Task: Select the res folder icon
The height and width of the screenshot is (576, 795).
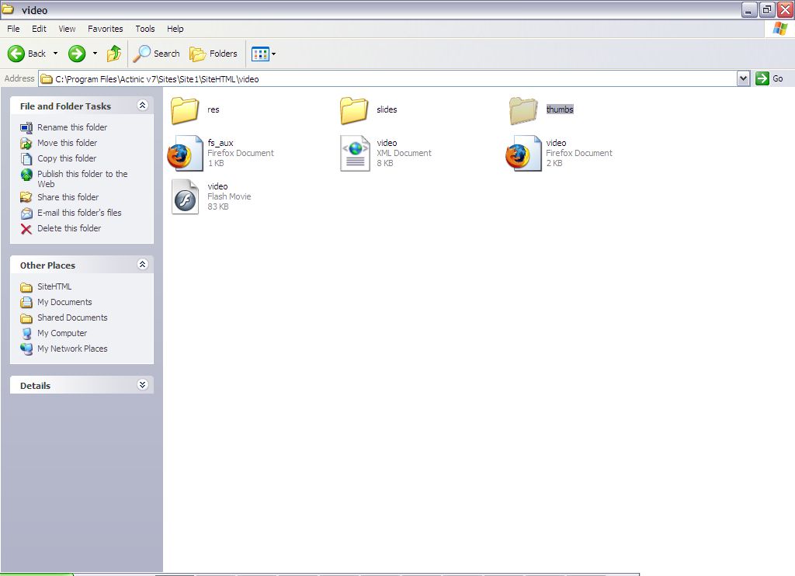Action: pyautogui.click(x=185, y=110)
